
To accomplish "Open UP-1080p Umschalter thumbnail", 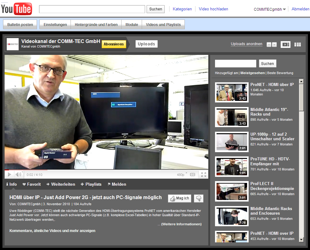I will (x=232, y=142).
